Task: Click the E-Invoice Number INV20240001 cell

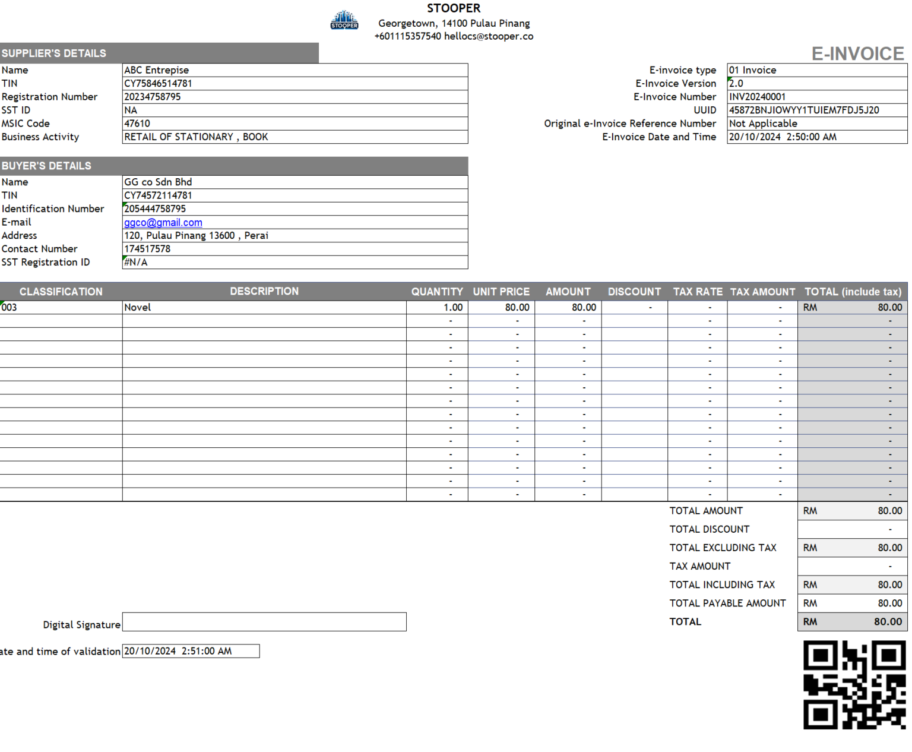Action: pyautogui.click(x=816, y=97)
